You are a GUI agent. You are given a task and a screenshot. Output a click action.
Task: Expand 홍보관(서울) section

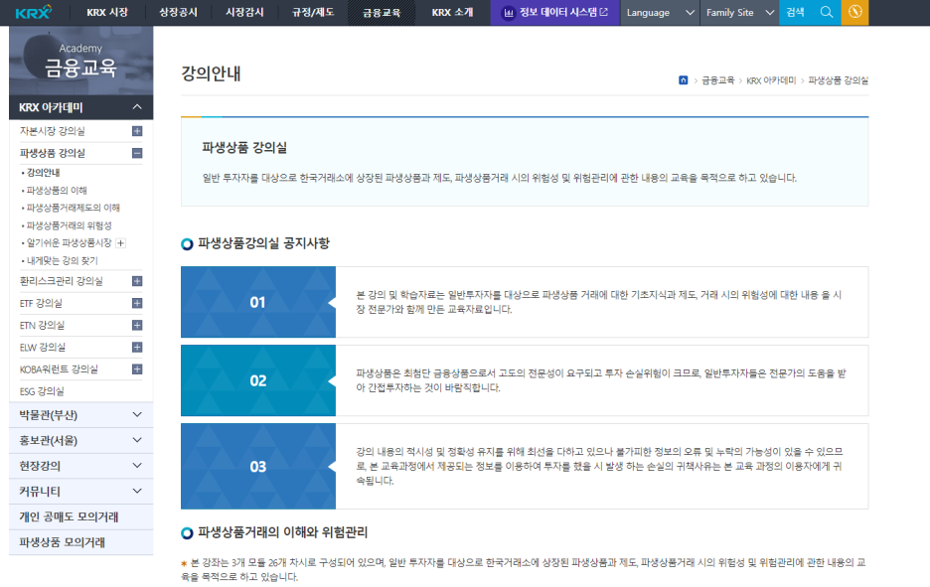click(x=81, y=441)
